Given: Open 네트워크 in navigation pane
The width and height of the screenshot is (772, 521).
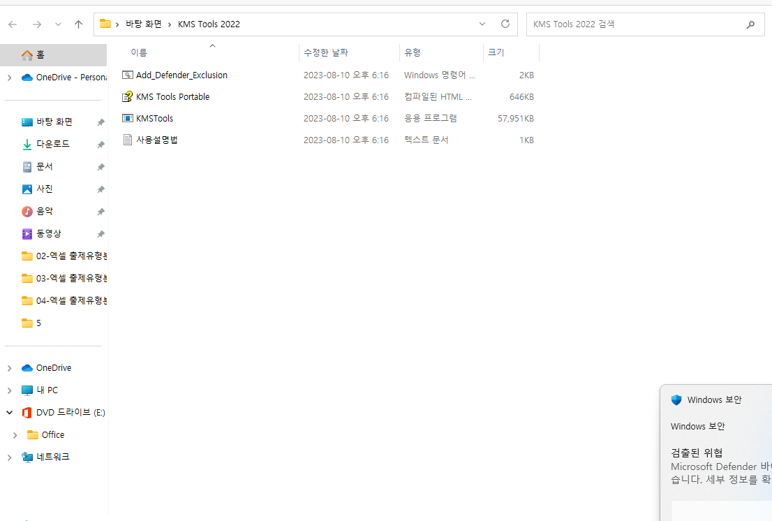Looking at the screenshot, I should (x=46, y=457).
